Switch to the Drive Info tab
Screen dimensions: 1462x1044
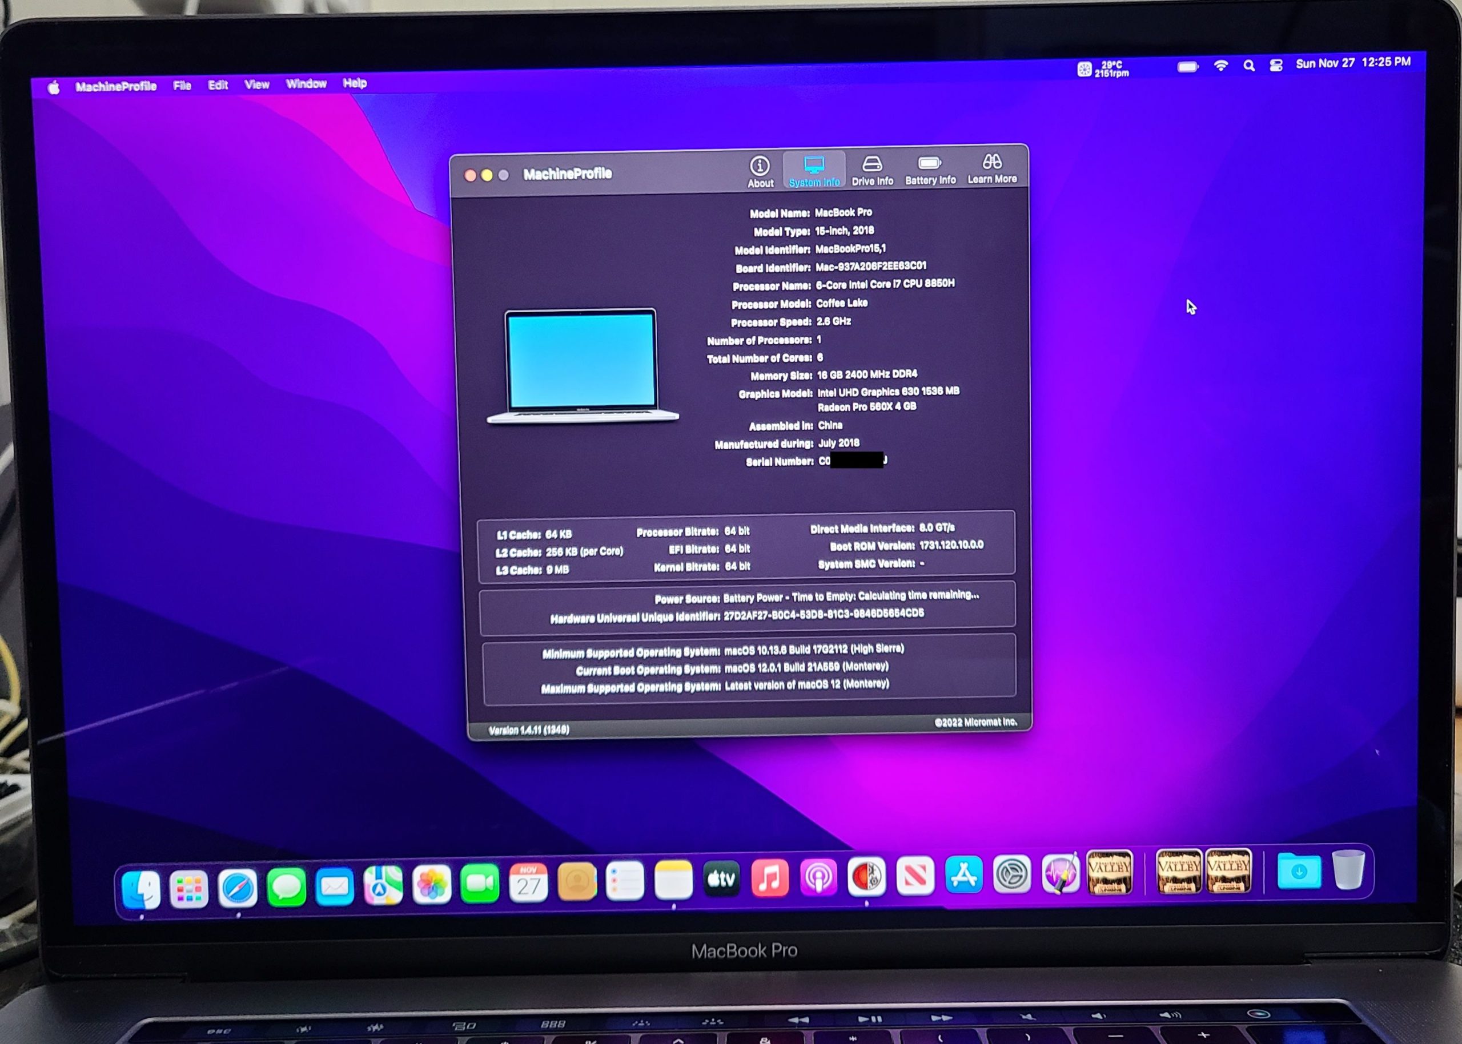coord(872,170)
